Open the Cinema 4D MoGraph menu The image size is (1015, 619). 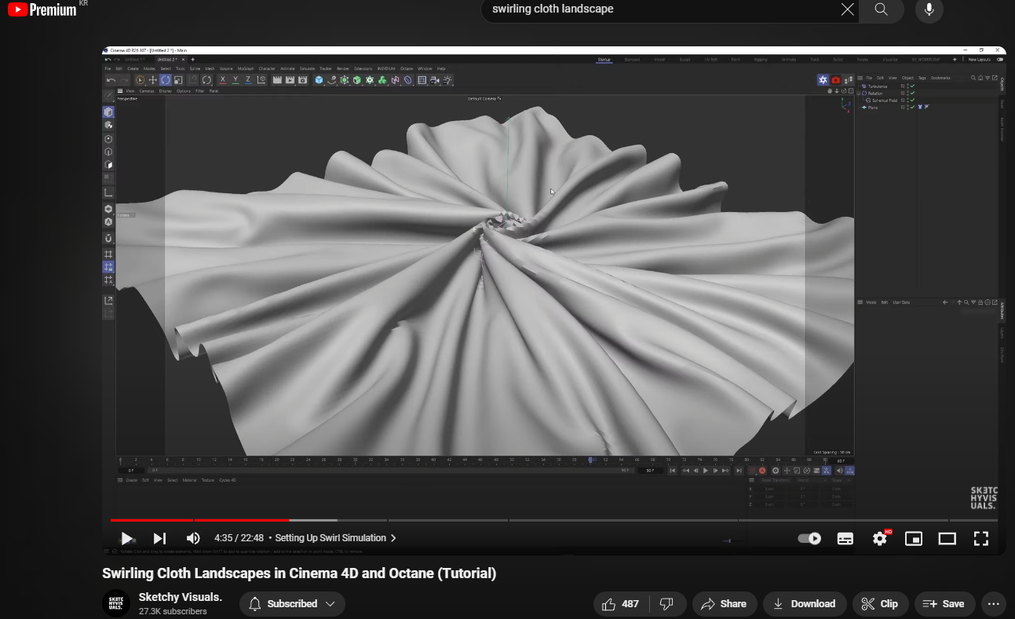pyautogui.click(x=246, y=68)
